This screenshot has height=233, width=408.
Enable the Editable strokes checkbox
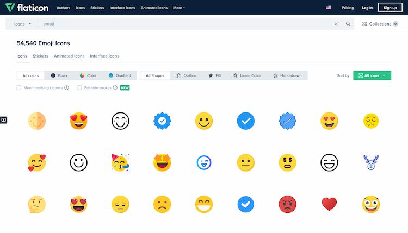point(79,87)
